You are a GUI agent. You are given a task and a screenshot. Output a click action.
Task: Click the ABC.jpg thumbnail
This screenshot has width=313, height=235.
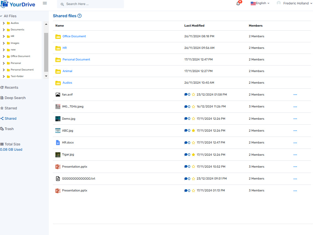pyautogui.click(x=58, y=130)
